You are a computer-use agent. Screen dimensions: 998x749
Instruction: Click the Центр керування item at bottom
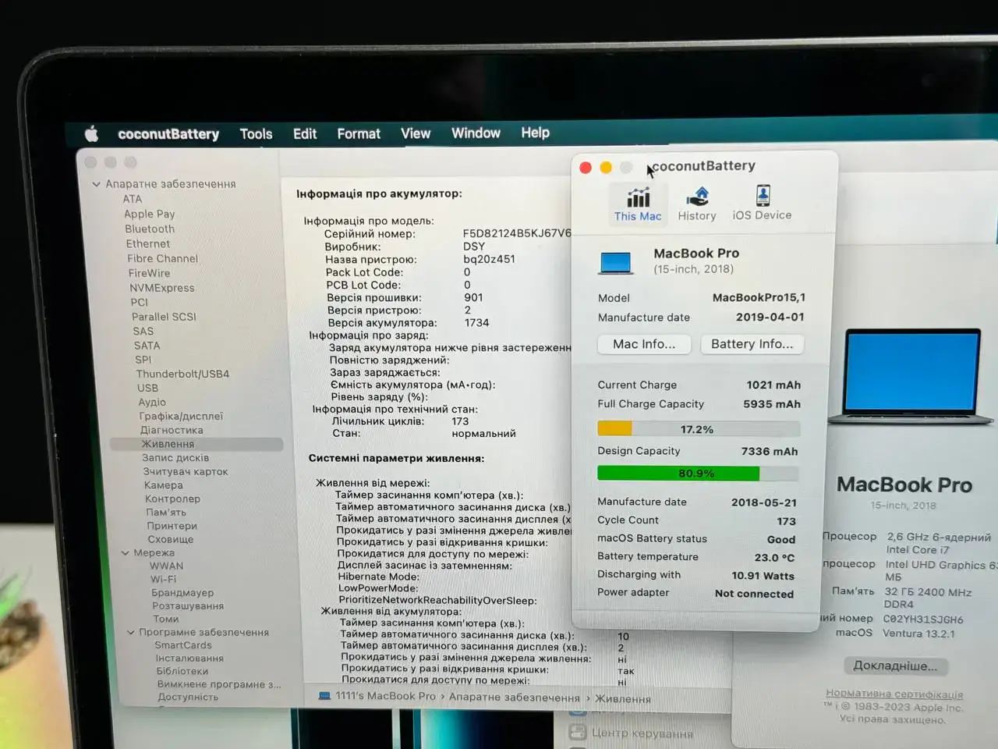642,733
